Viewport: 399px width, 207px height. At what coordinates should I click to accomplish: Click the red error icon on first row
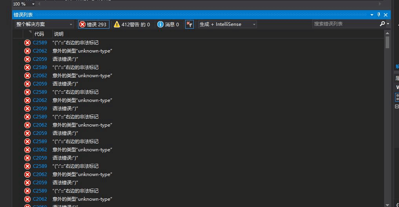click(27, 43)
